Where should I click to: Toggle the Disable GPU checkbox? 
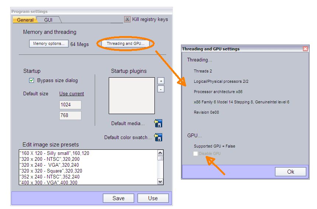tap(195, 153)
